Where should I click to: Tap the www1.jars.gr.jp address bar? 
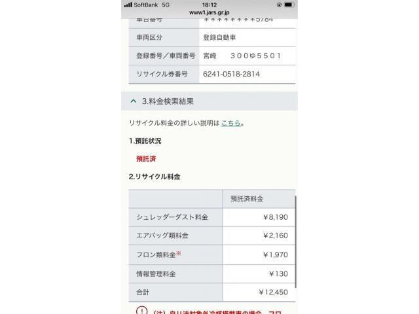click(x=209, y=12)
